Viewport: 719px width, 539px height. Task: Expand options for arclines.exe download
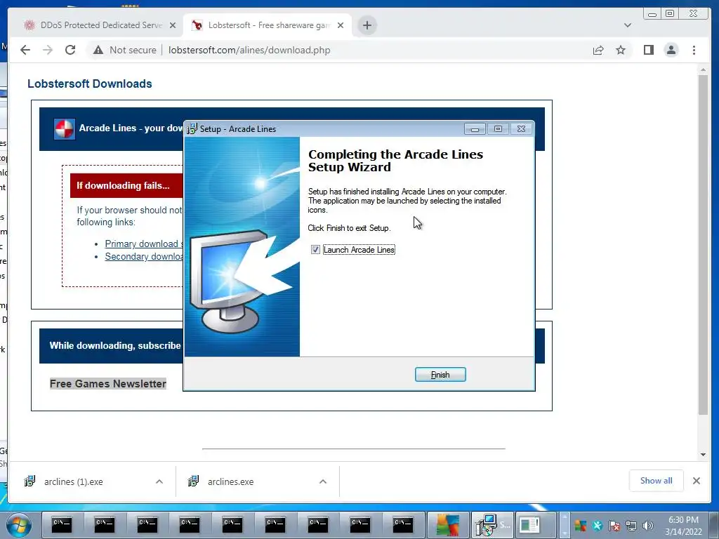pos(323,481)
